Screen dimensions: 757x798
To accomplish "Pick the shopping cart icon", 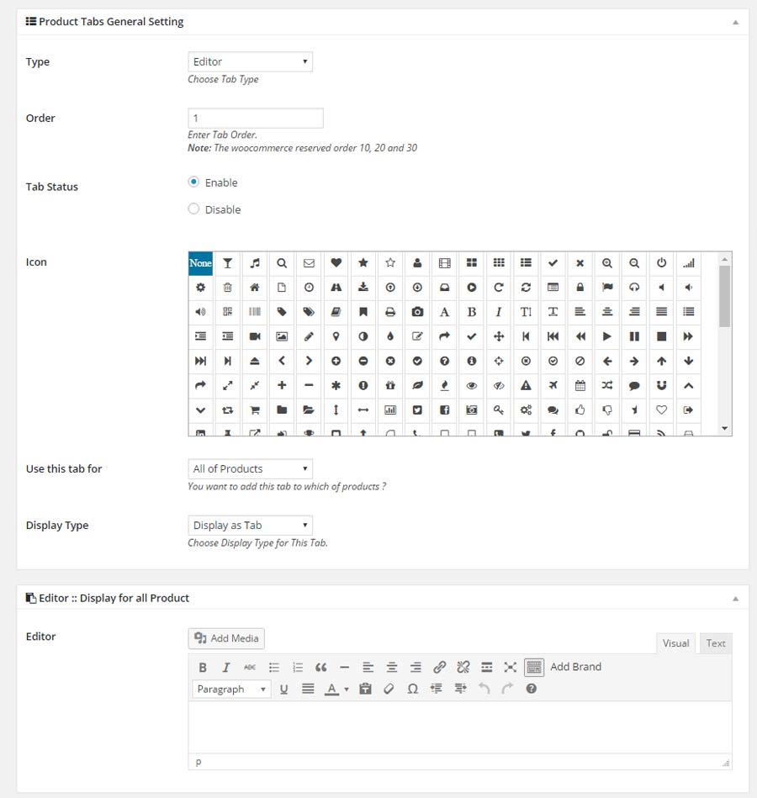I will [255, 410].
